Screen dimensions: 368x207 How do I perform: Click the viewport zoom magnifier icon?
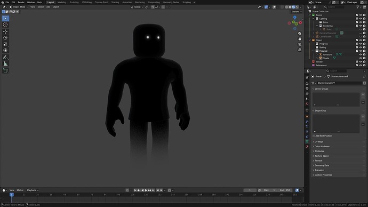tap(300, 34)
